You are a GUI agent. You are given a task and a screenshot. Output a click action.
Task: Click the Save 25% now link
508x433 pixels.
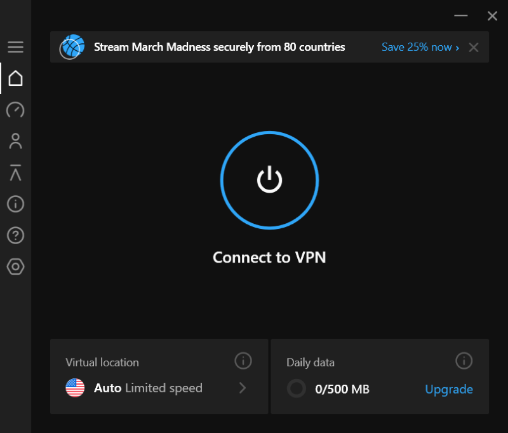pyautogui.click(x=420, y=47)
